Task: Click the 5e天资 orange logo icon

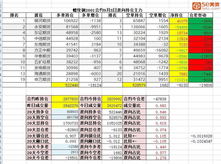Action: coord(198,5)
